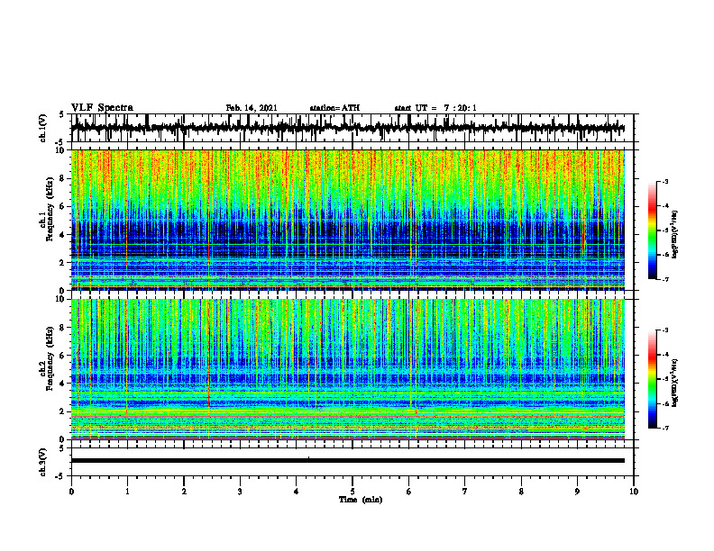714x551 pixels.
Task: Click the "1" tick label on time axis
Action: pyautogui.click(x=127, y=492)
